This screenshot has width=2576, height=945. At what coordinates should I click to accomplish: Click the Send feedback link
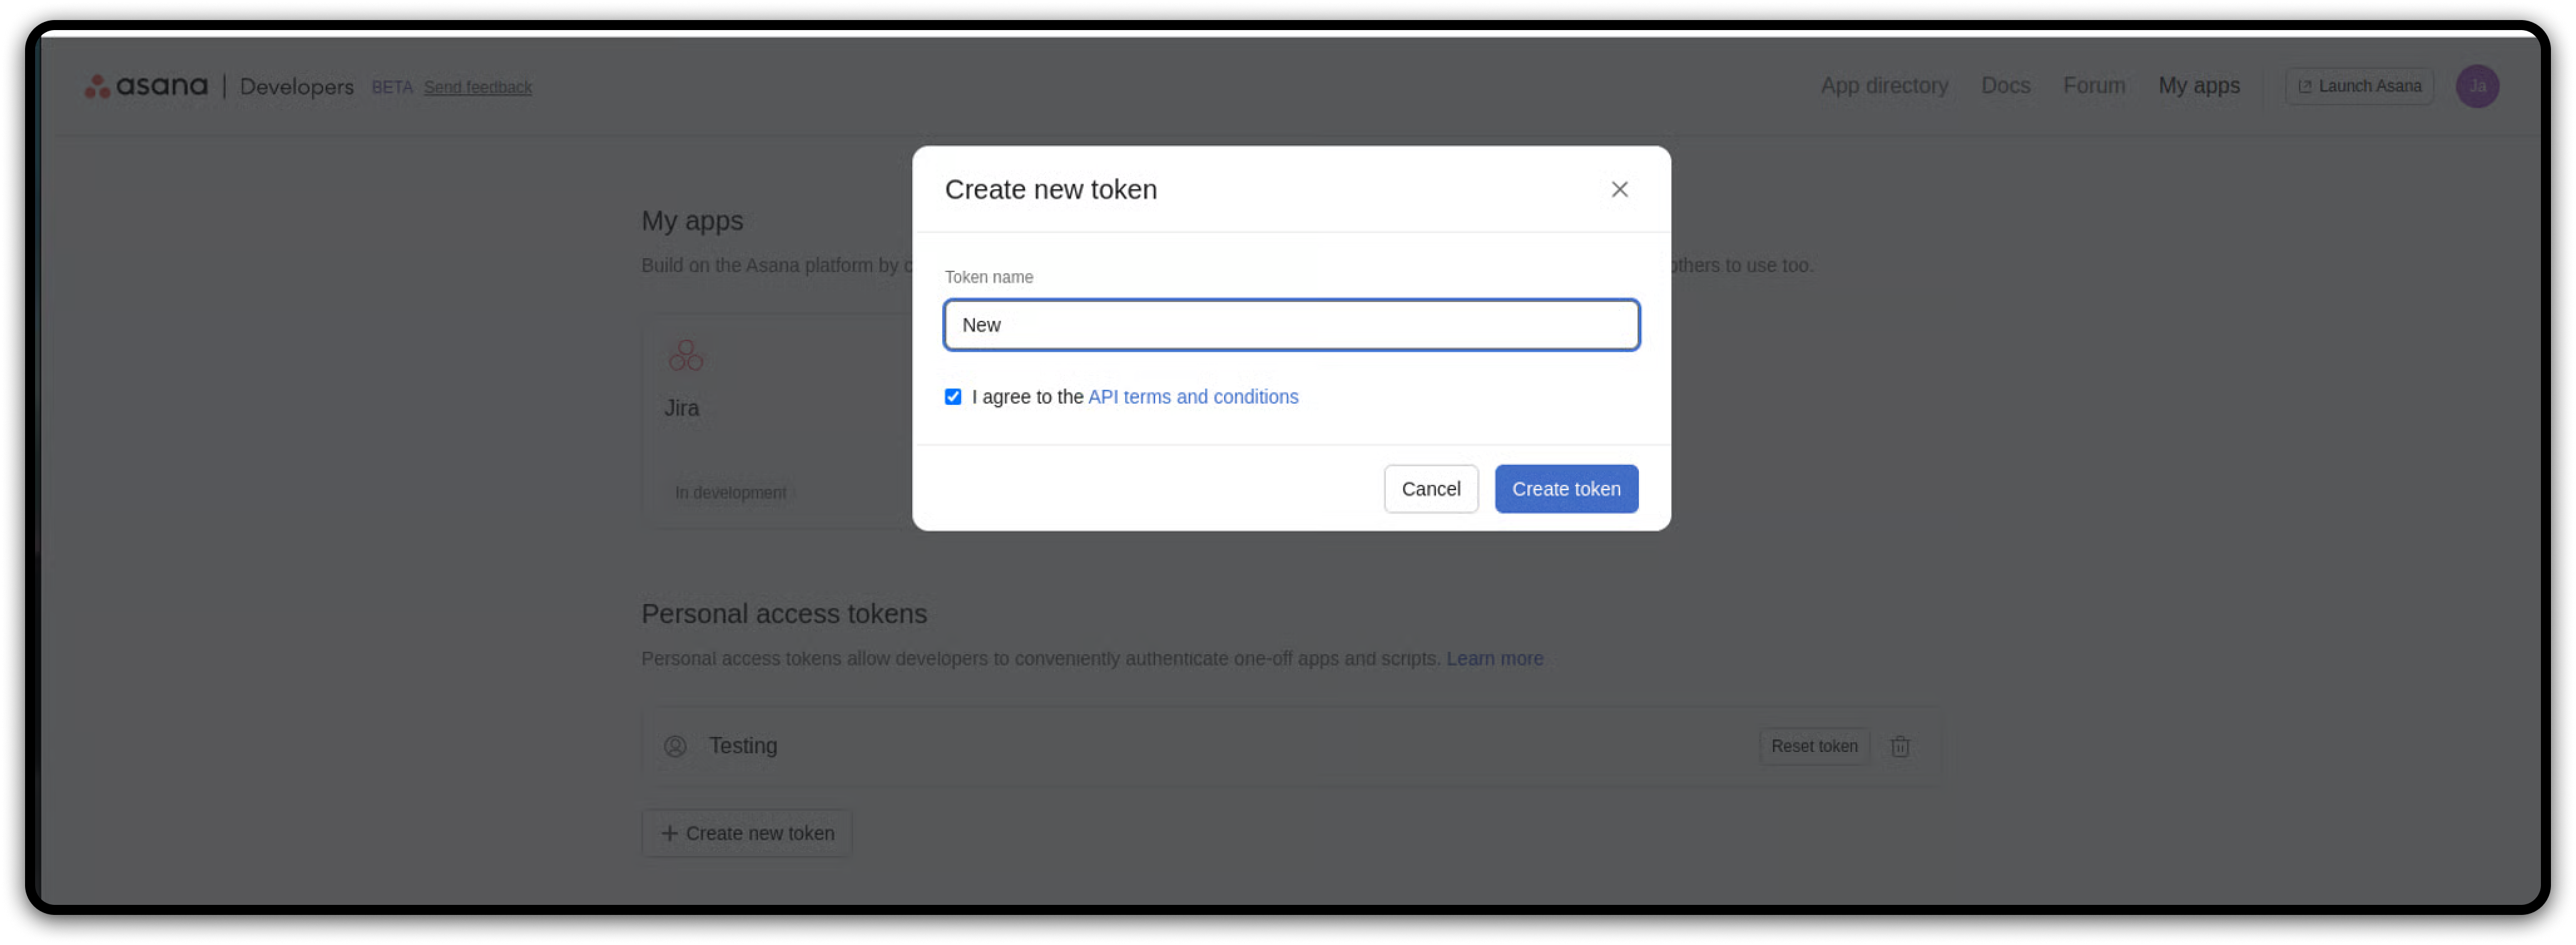[477, 87]
